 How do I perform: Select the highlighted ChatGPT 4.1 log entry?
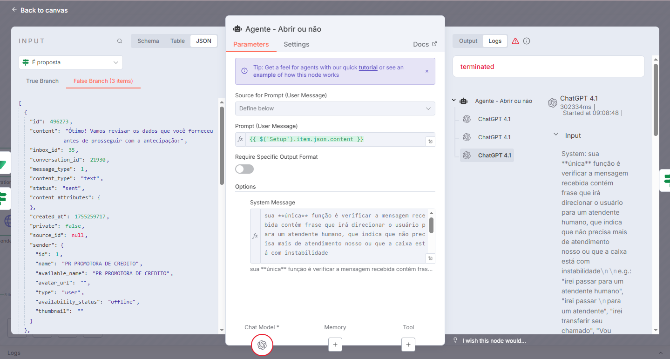(487, 156)
